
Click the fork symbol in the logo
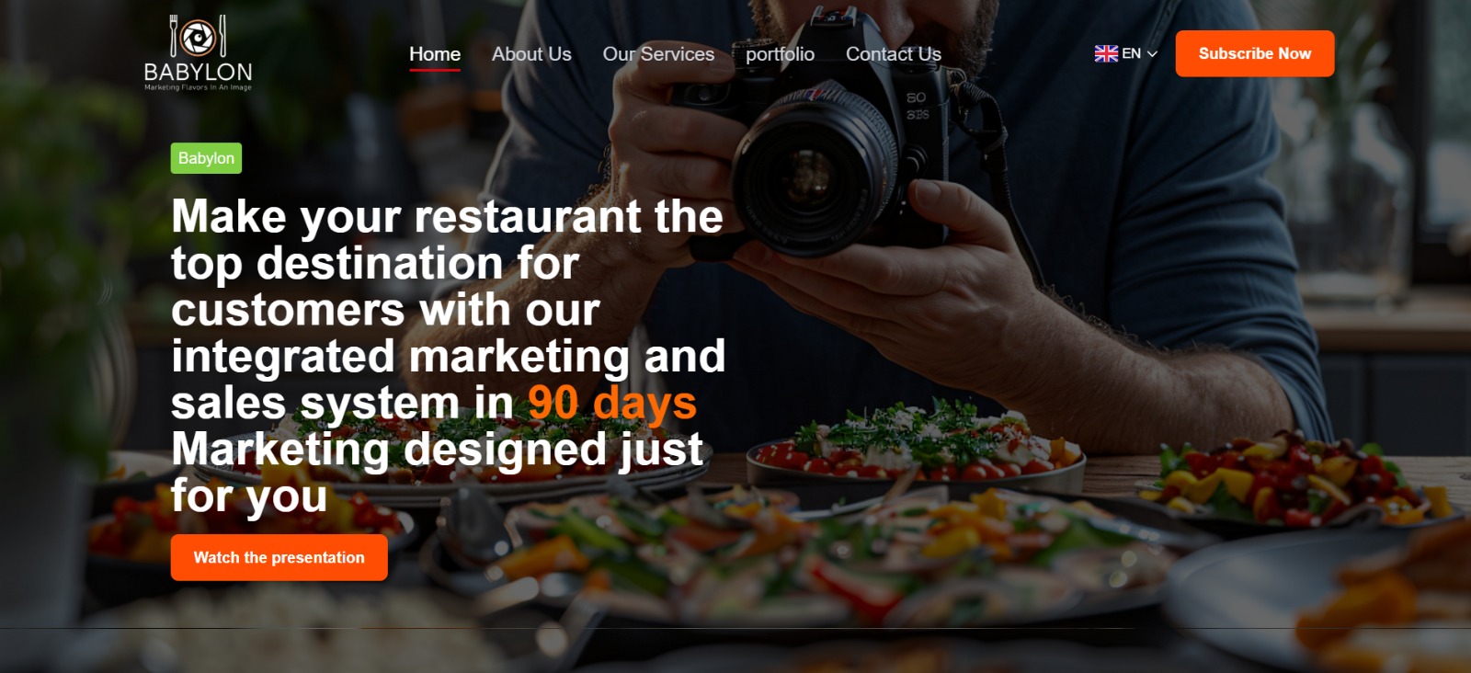pyautogui.click(x=175, y=35)
